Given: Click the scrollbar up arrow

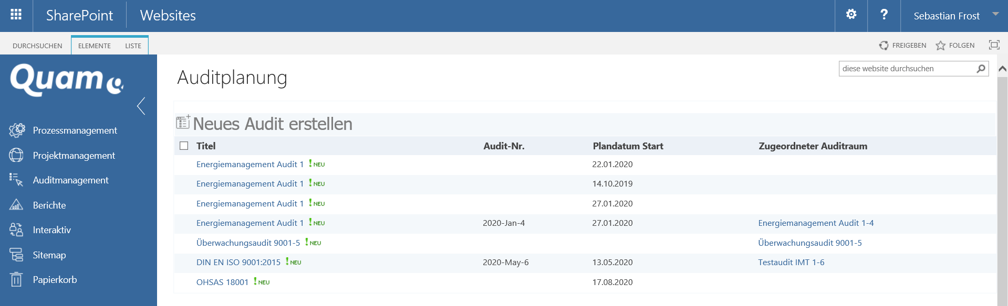Looking at the screenshot, I should 1002,69.
